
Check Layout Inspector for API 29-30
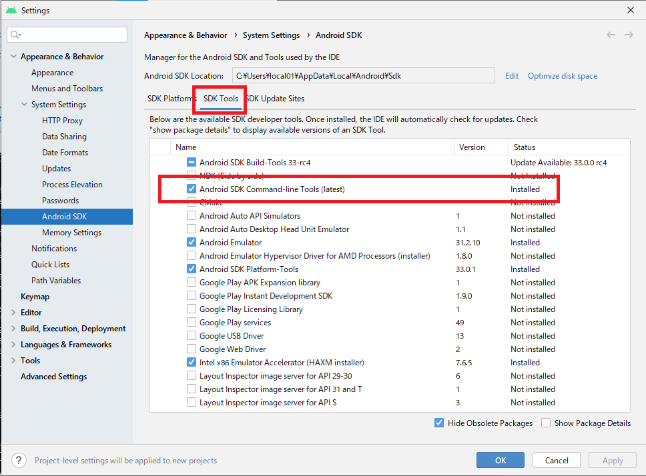[x=191, y=375]
